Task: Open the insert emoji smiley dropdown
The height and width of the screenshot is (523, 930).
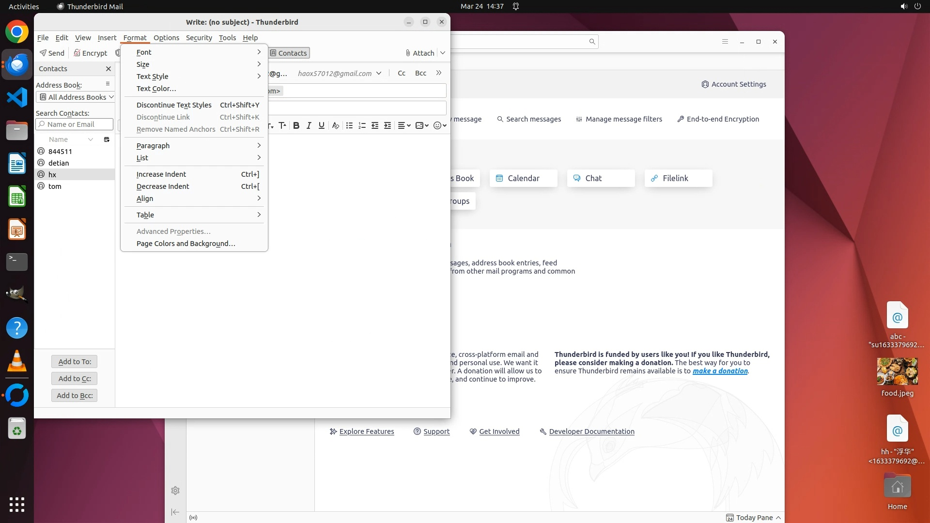Action: [x=440, y=125]
